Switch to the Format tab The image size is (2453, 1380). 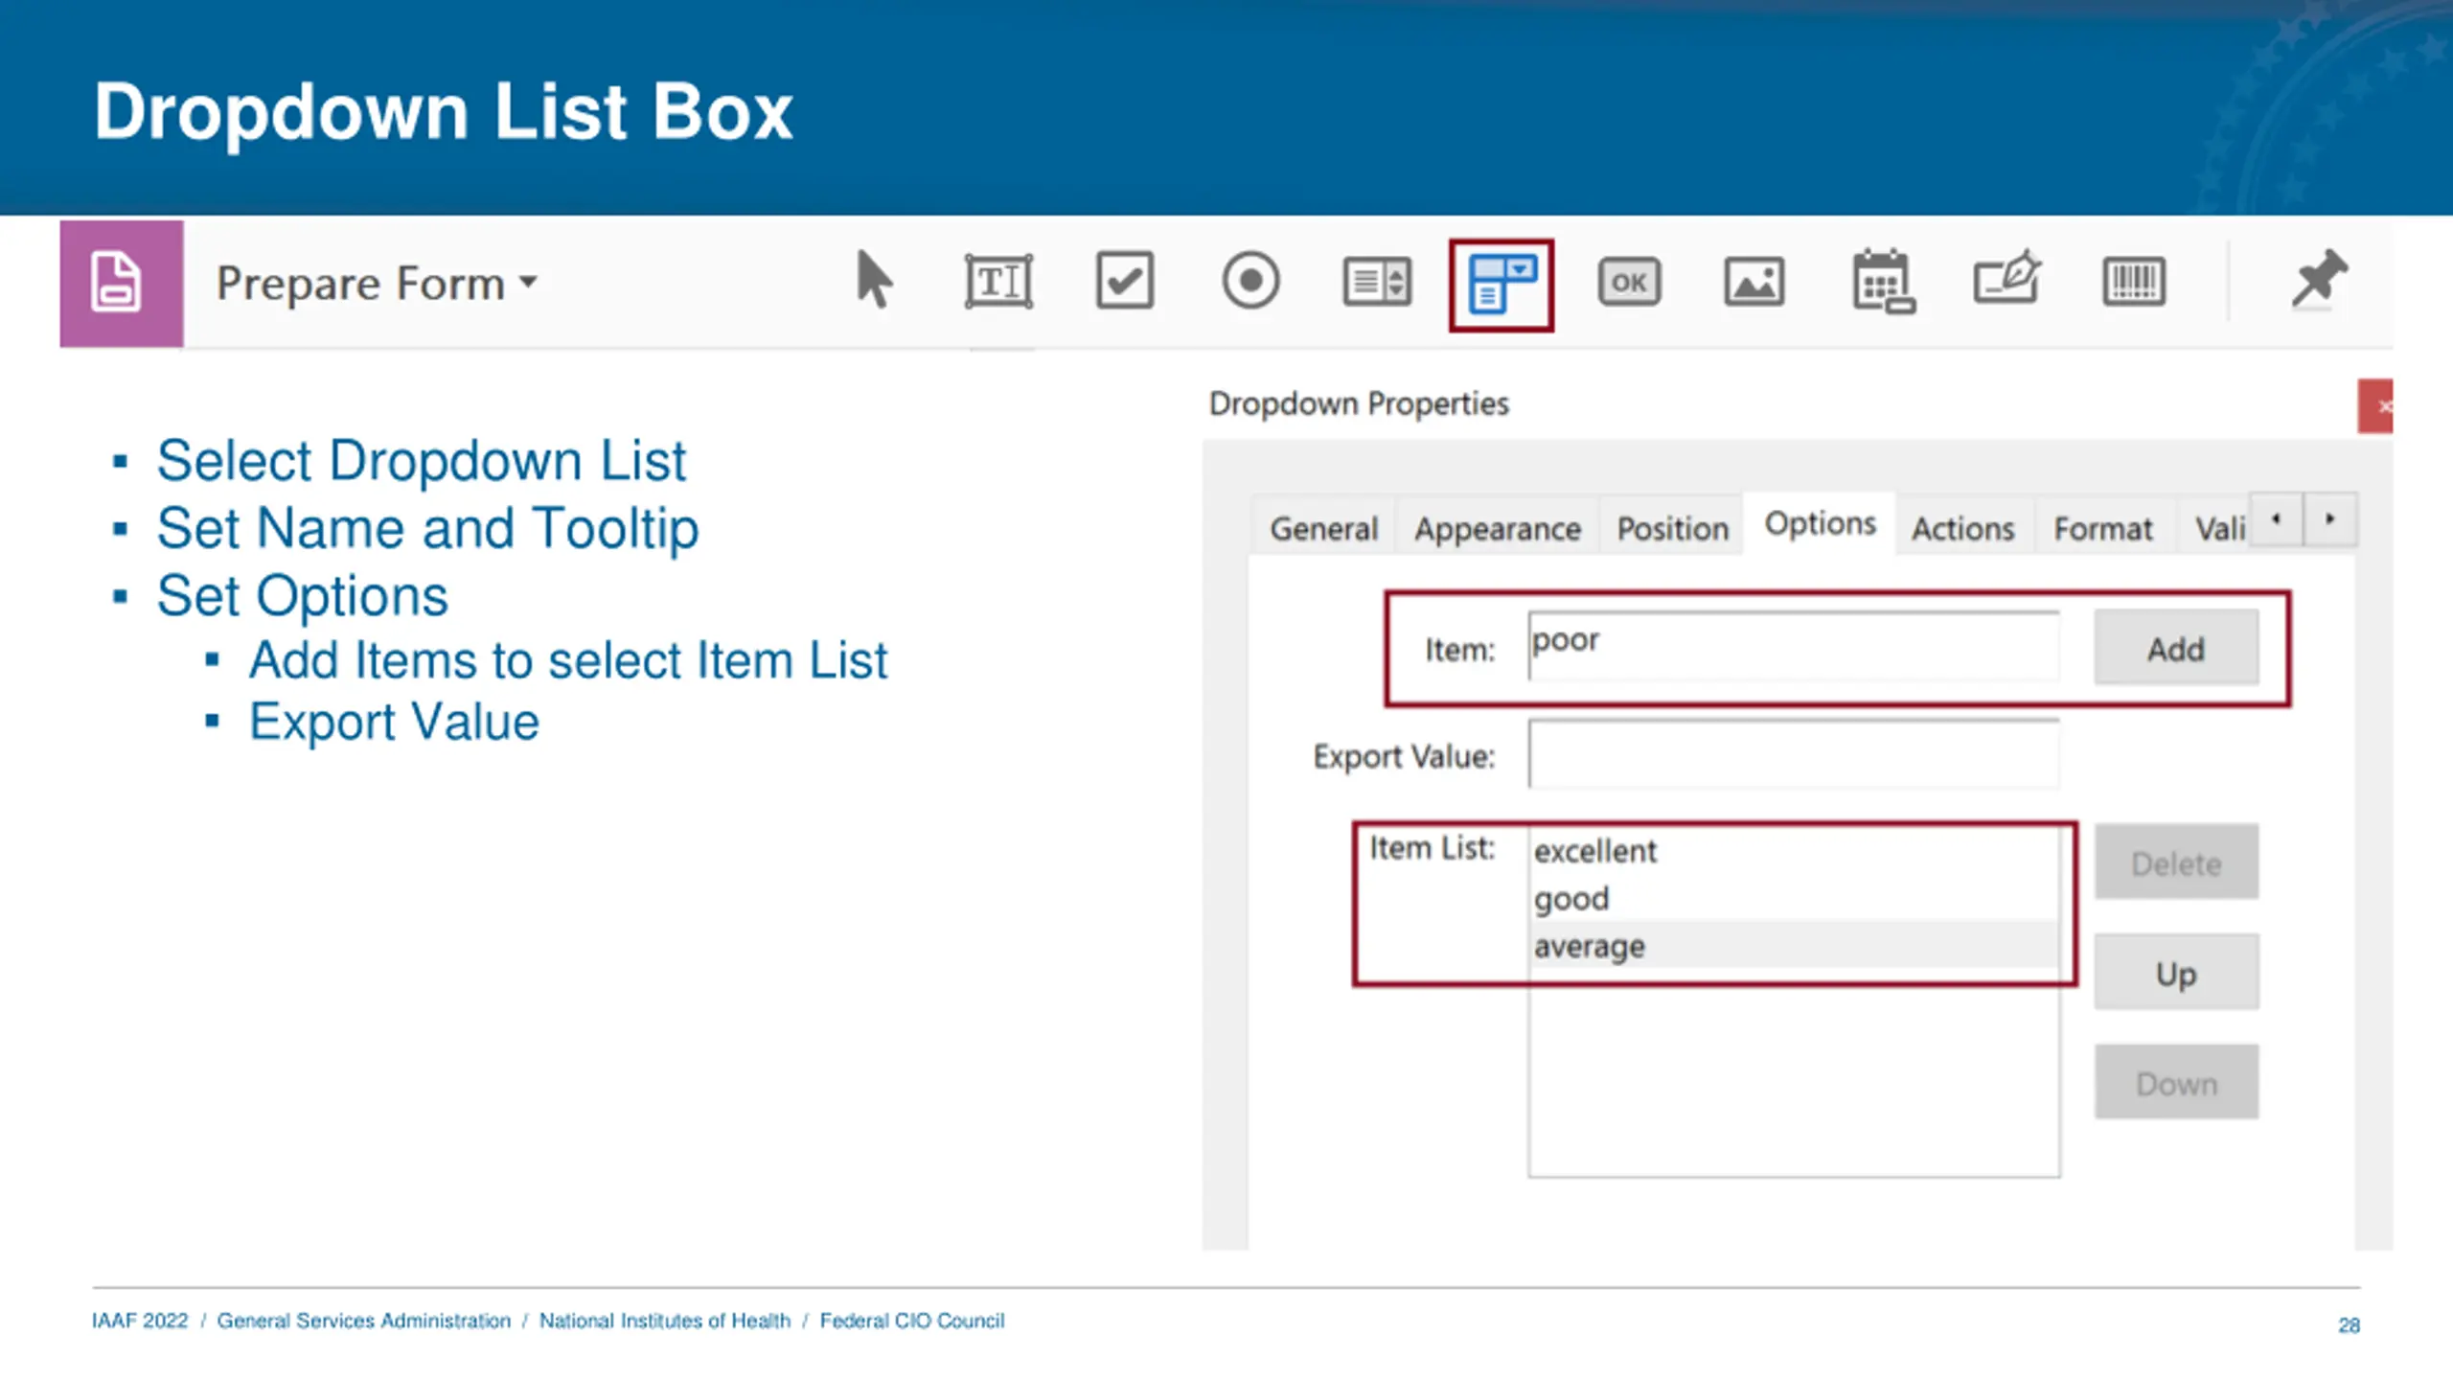(2103, 528)
